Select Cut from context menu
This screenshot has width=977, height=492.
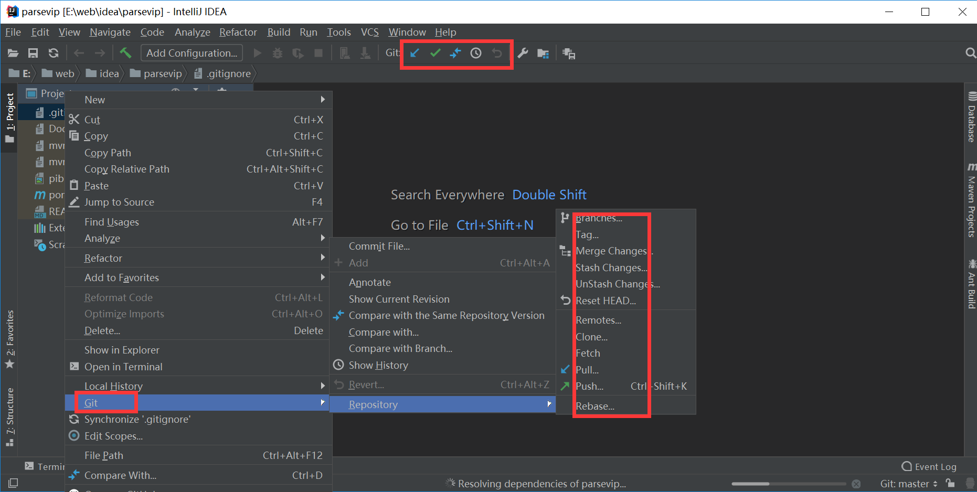198,120
